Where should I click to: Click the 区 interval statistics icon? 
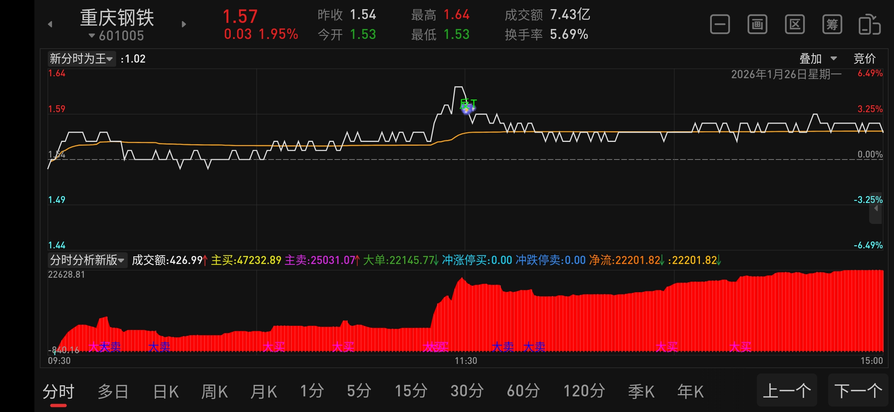[795, 25]
